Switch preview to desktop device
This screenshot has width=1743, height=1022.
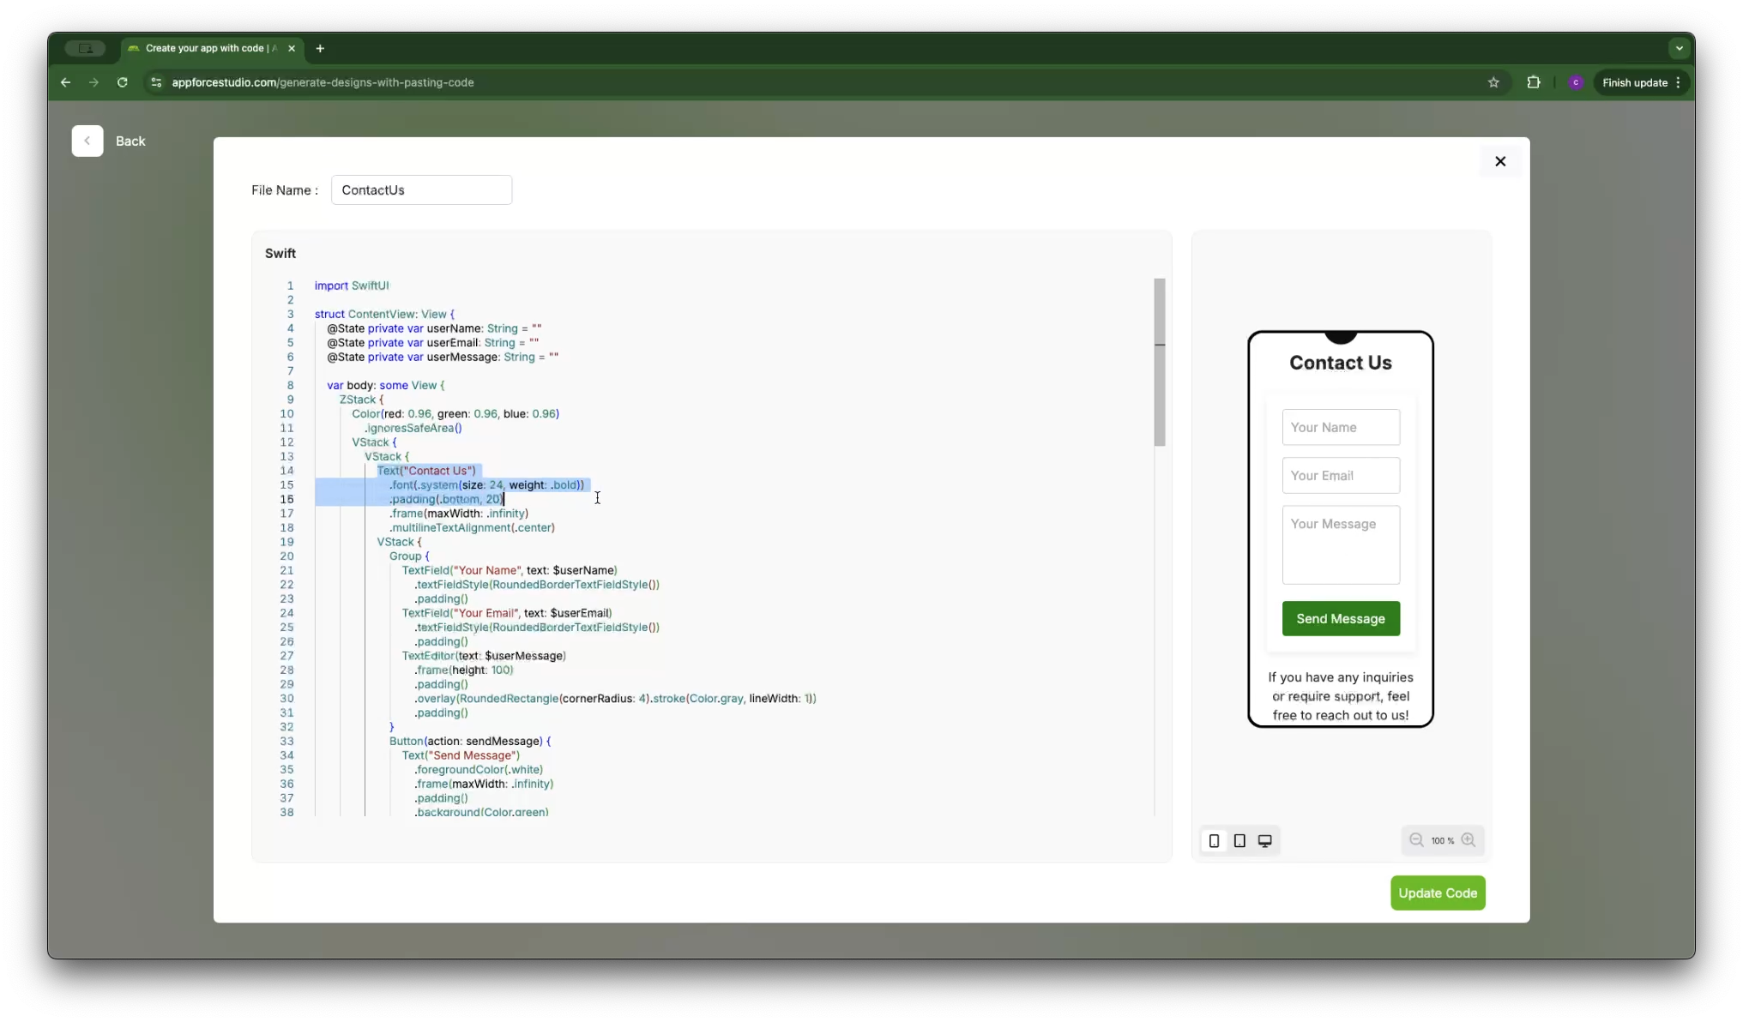(x=1264, y=840)
